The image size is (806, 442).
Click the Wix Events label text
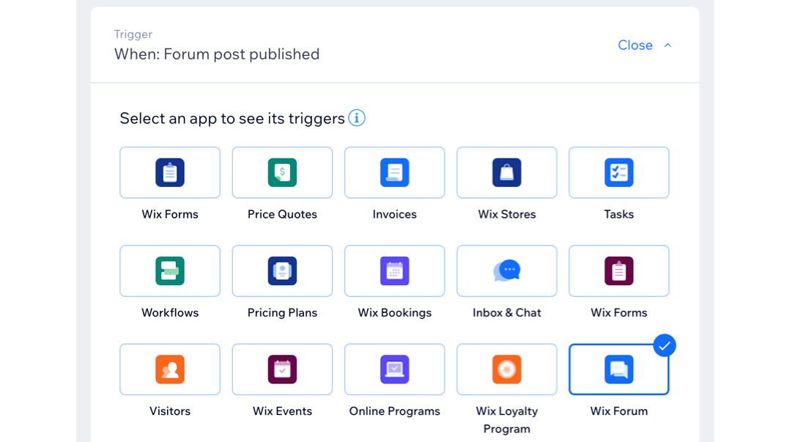point(282,411)
